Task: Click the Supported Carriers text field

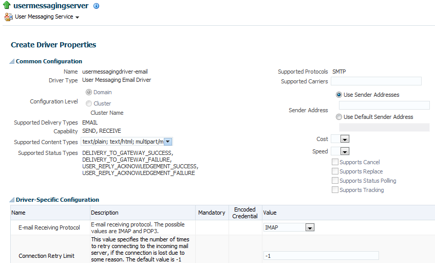Action: pos(376,81)
